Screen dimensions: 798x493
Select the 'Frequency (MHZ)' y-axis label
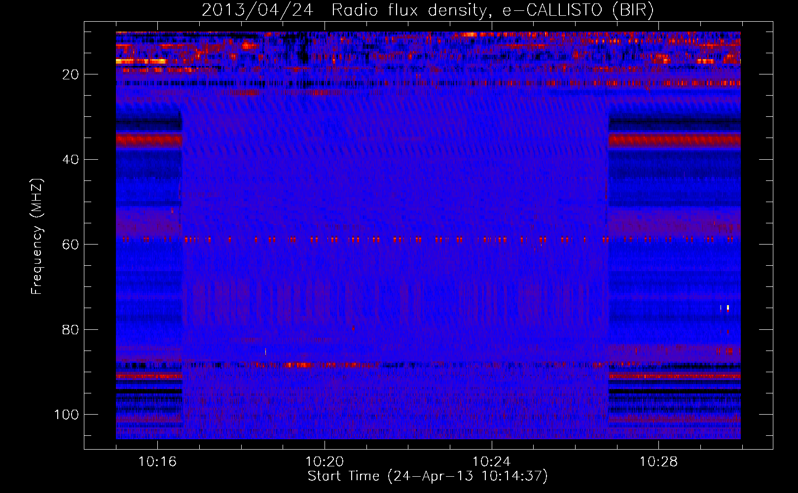(37, 236)
